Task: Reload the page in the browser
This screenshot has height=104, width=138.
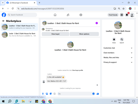Action: pos(13,9)
